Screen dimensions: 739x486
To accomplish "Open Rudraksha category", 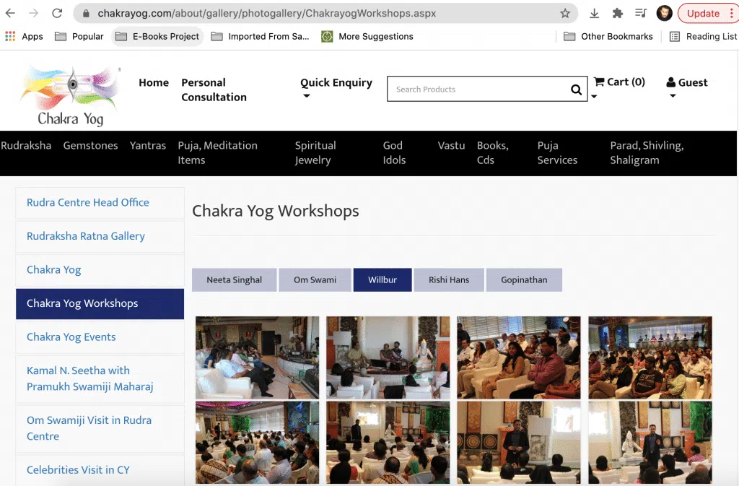I will 26,145.
